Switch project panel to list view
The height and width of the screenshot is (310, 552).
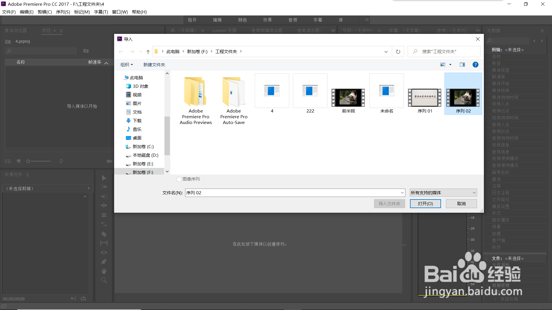[x=8, y=161]
